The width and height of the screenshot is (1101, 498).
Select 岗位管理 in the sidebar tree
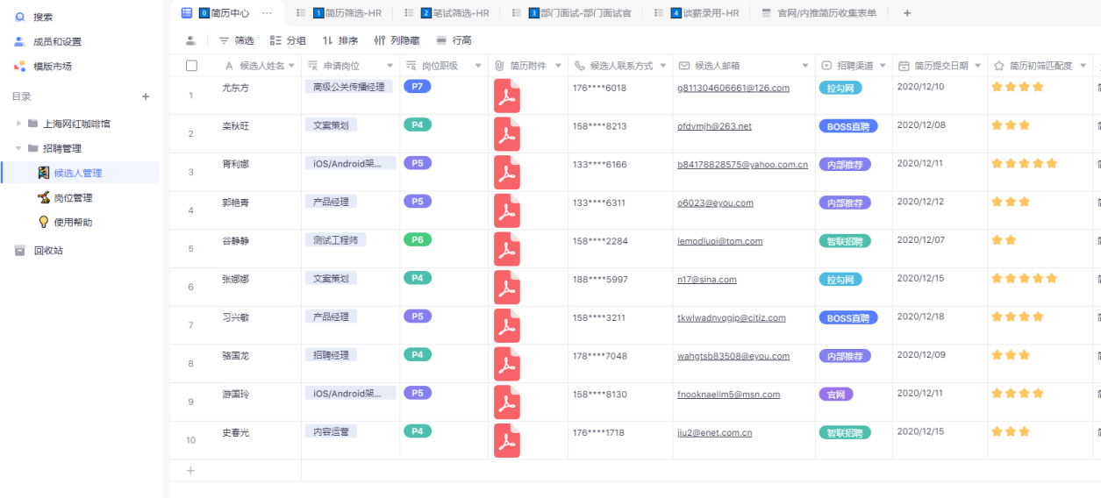click(x=73, y=197)
